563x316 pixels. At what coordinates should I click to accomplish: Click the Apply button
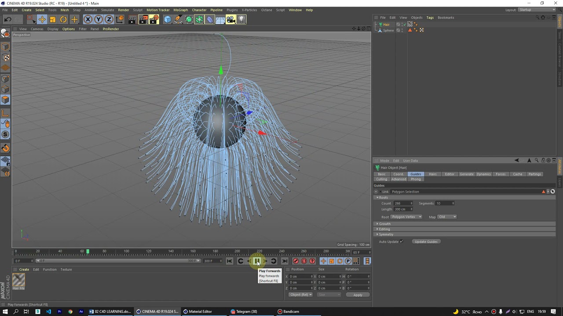point(358,295)
